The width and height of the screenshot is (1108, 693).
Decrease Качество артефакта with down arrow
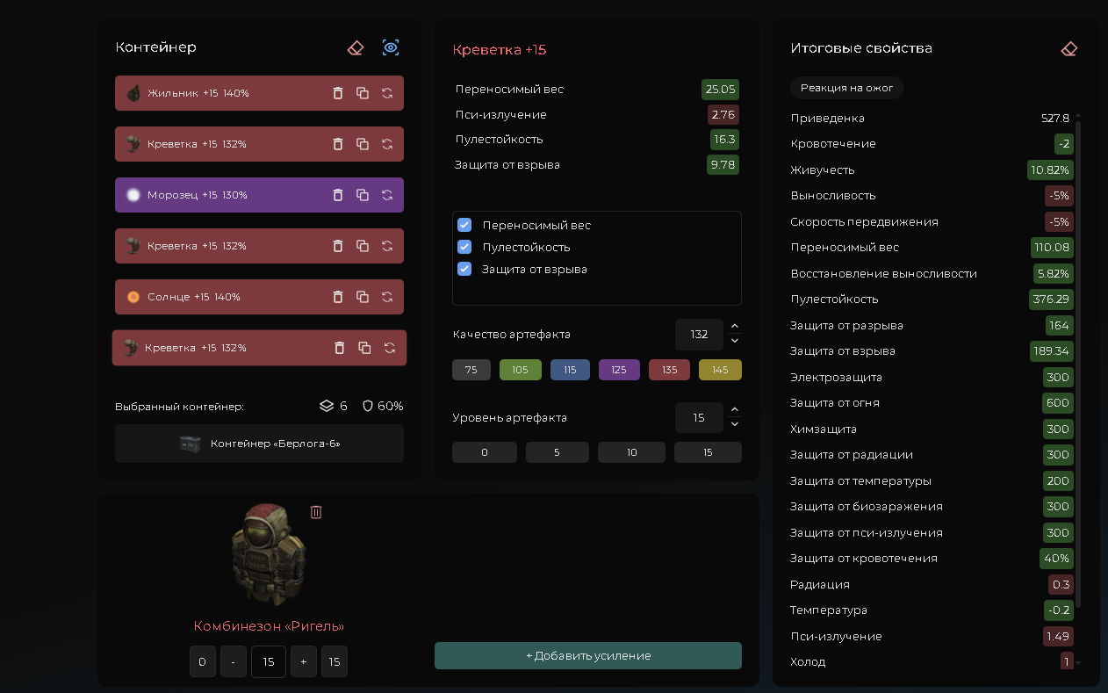(735, 341)
